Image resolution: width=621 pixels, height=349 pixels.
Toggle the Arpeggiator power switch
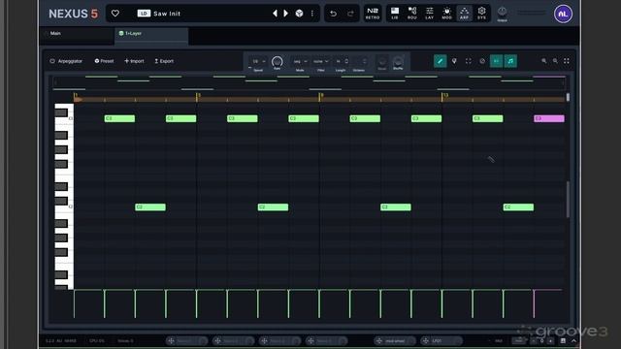coord(52,61)
